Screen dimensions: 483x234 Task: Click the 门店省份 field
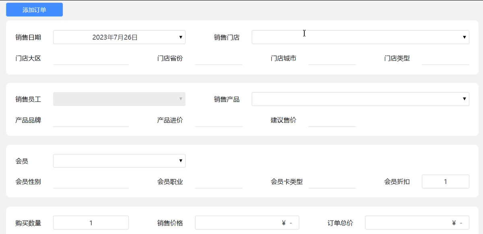point(219,58)
